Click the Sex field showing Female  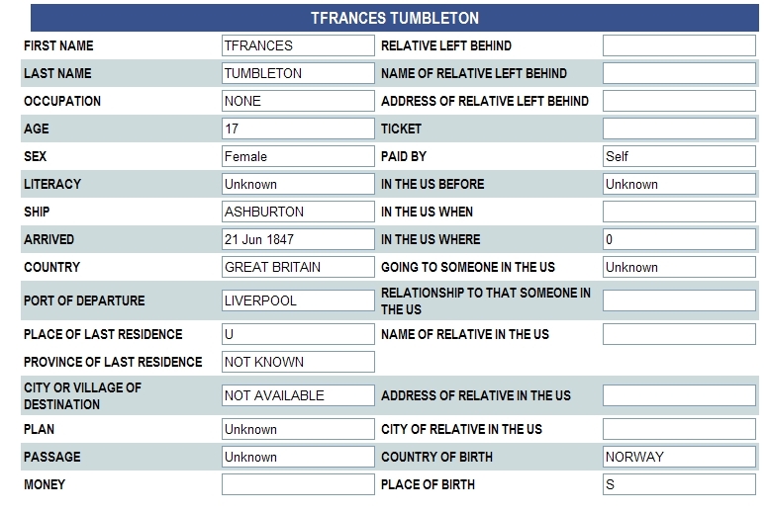[x=298, y=156]
